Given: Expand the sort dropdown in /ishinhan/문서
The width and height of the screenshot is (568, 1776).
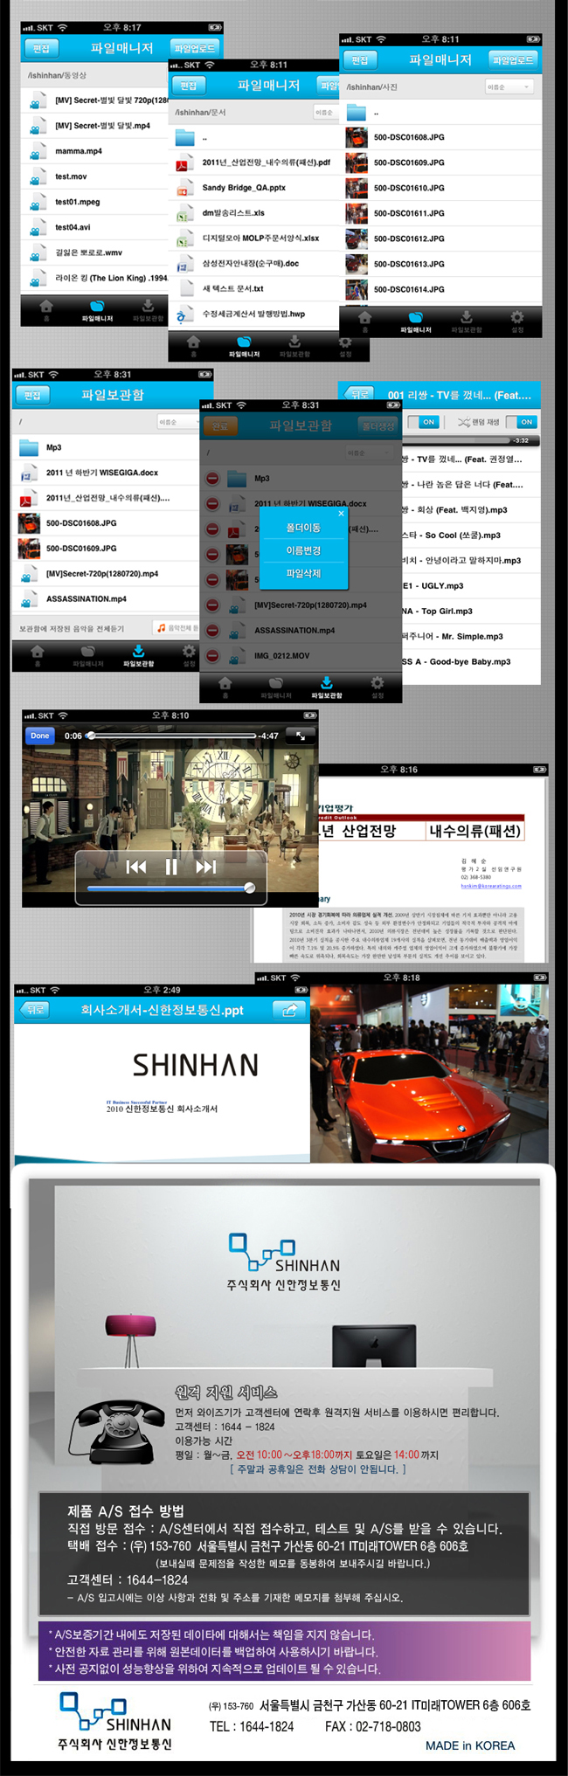Looking at the screenshot, I should (325, 112).
